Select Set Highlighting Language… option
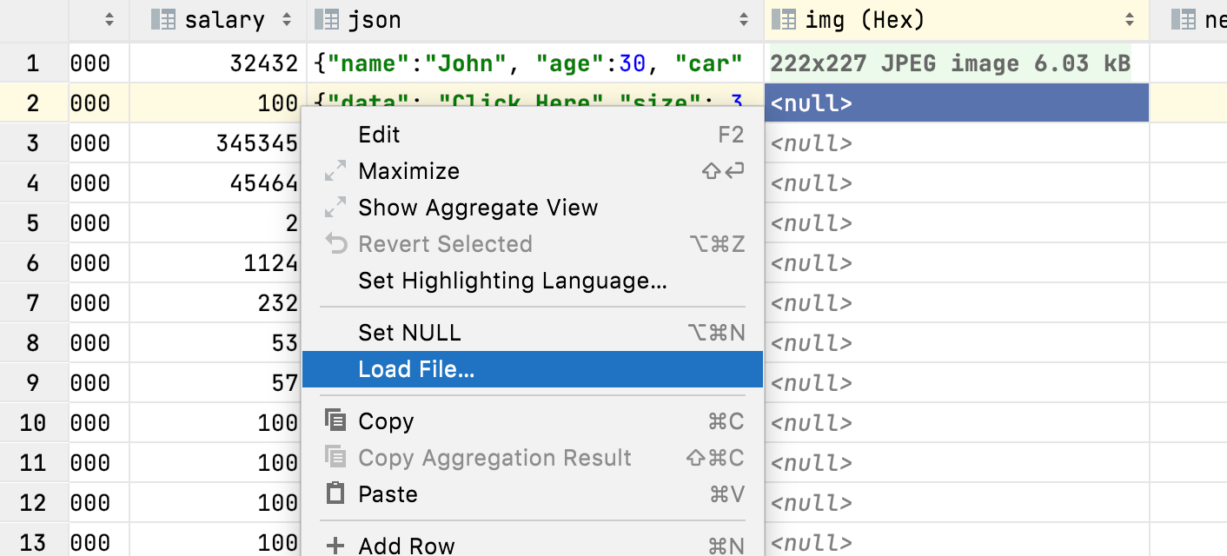 click(512, 281)
